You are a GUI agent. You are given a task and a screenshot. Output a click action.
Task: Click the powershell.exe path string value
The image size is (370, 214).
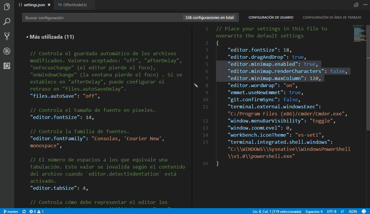[x=289, y=153]
